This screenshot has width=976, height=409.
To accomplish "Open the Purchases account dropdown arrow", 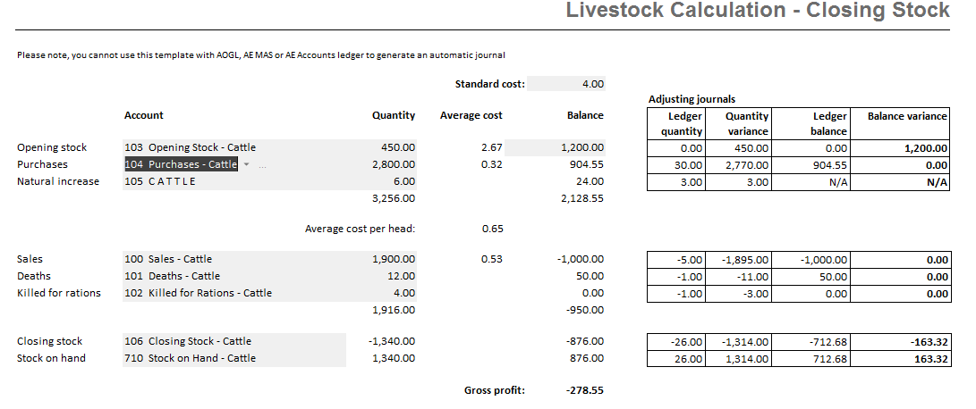I will click(x=246, y=164).
